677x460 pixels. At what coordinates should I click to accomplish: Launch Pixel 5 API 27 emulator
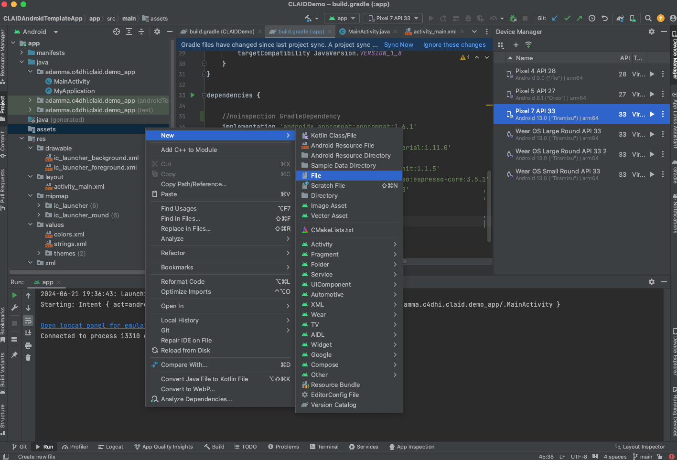pyautogui.click(x=652, y=94)
